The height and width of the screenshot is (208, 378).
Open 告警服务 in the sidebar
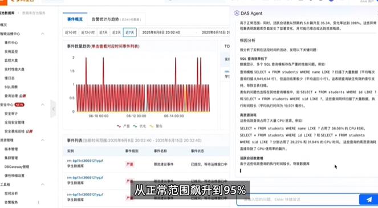(x=11, y=202)
